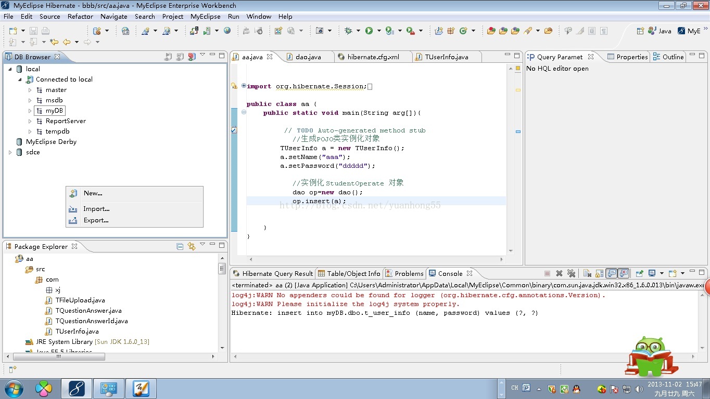710x399 pixels.
Task: Expand the folded import statements
Action: coord(244,86)
